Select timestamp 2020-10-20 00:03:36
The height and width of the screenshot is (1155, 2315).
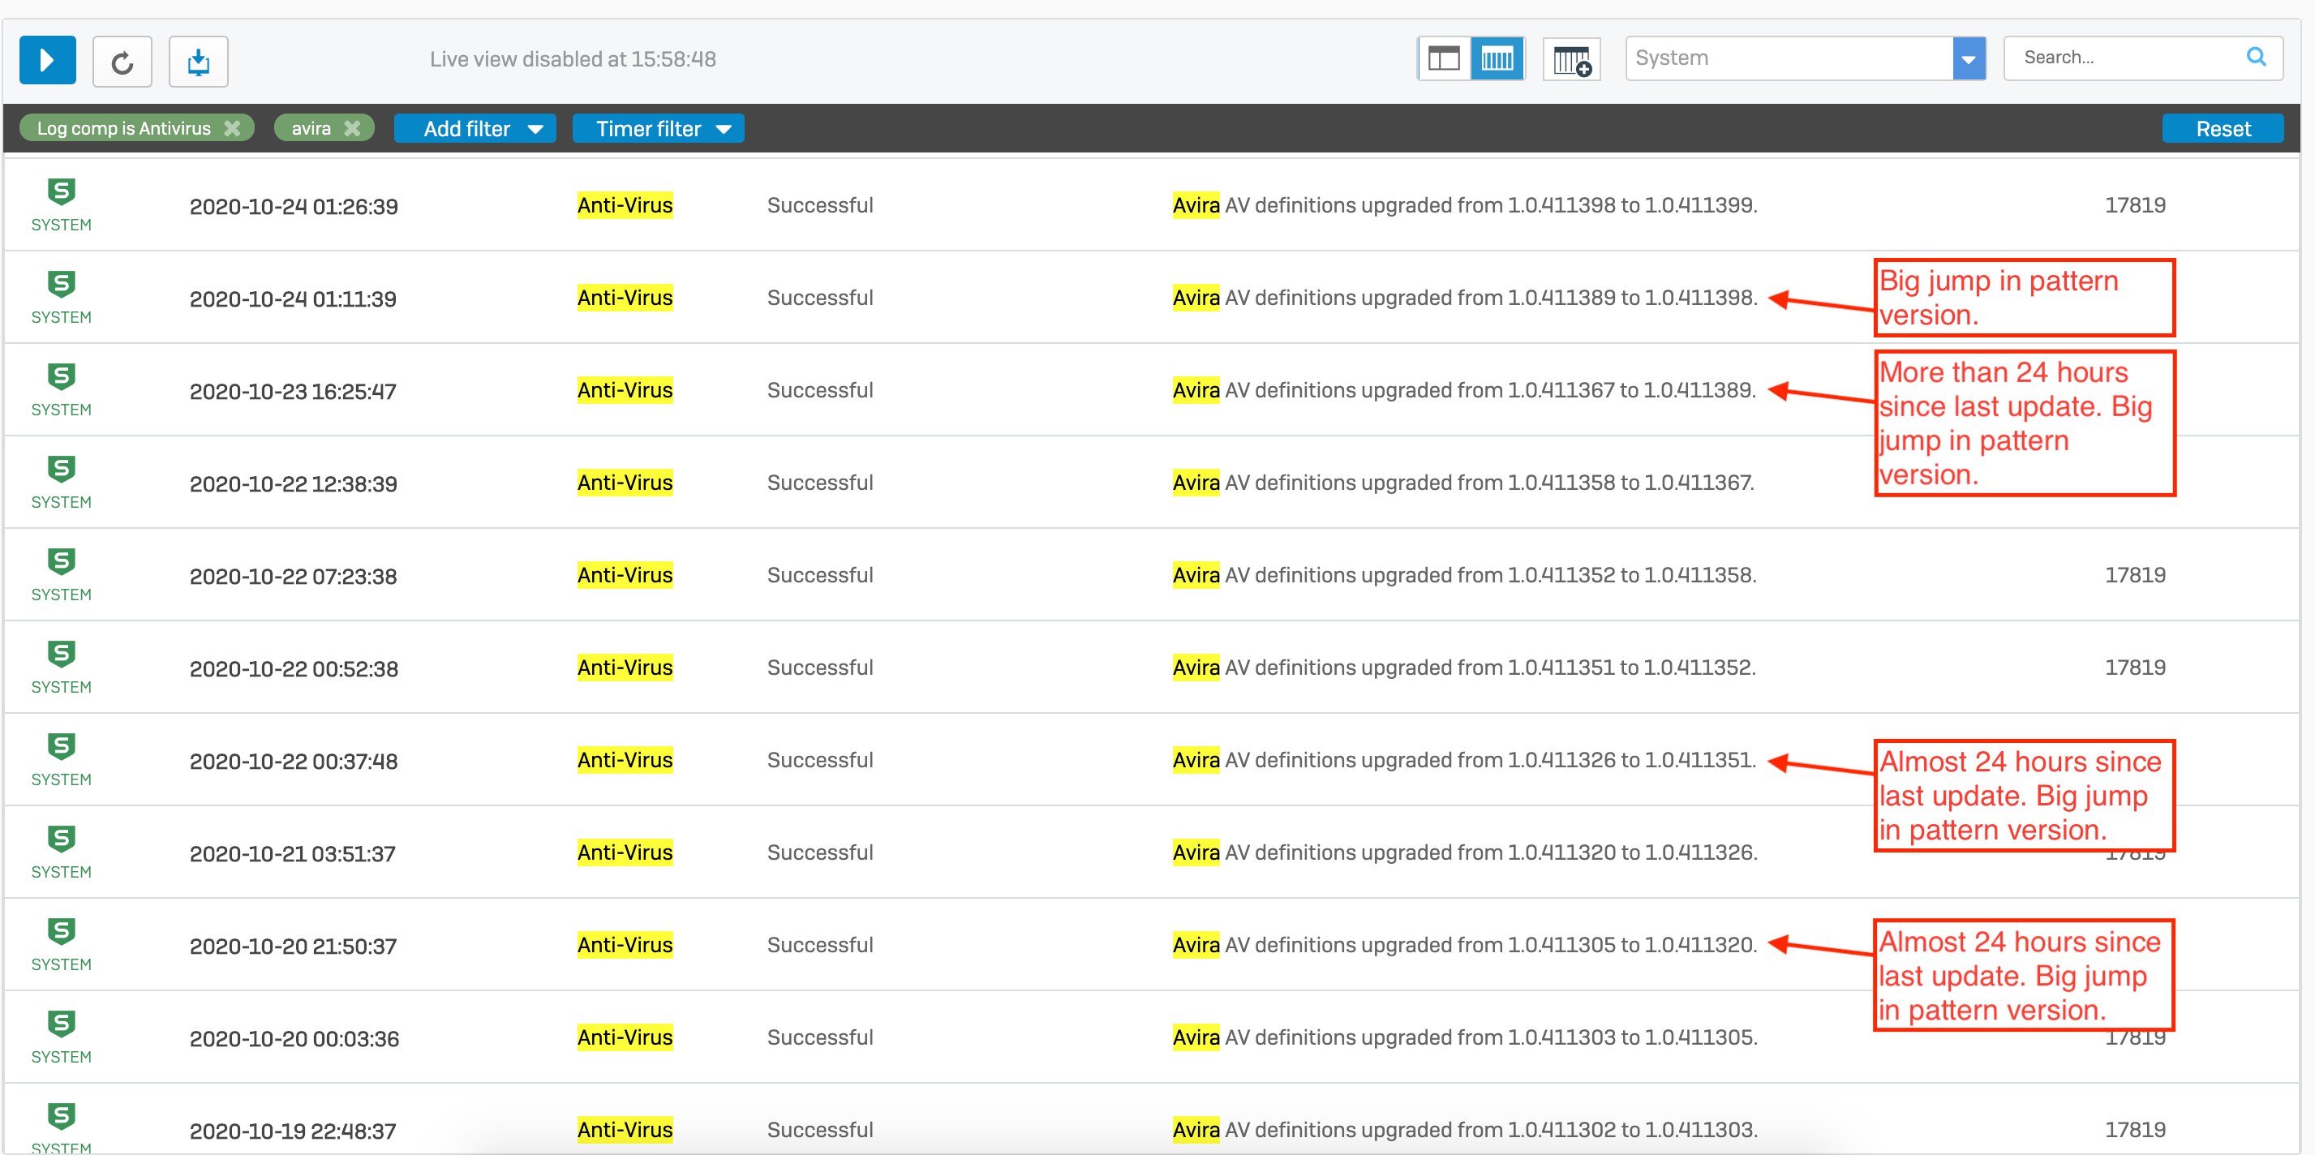pos(294,1040)
